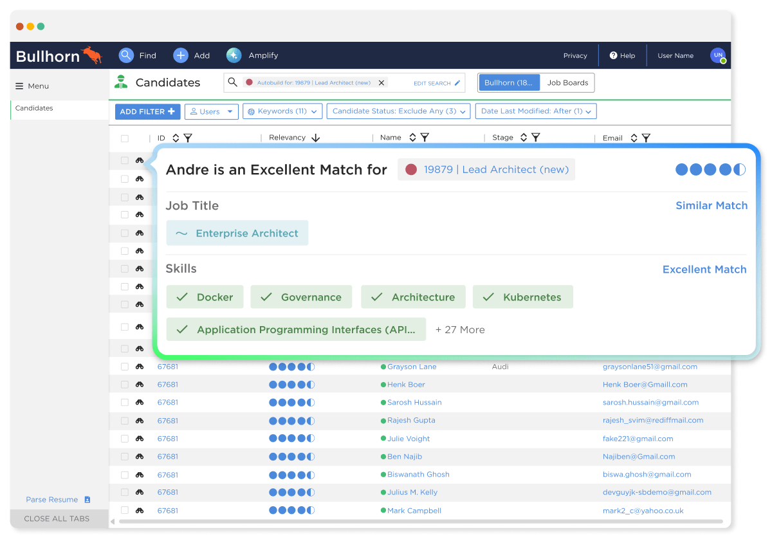The image size is (772, 539).
Task: Click binoculars icon in Julie Voight row
Action: [x=140, y=439]
